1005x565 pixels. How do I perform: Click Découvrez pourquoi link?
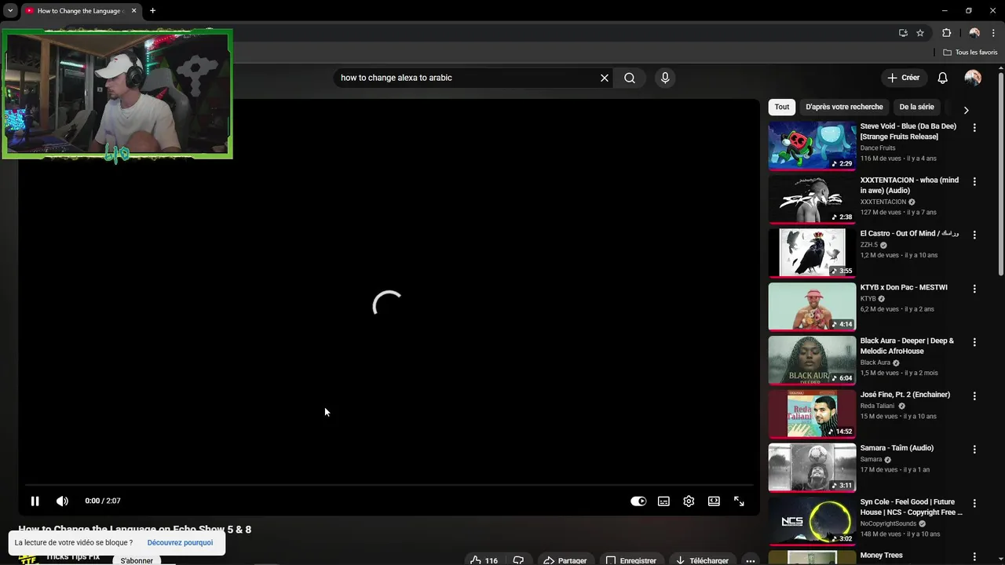180,542
